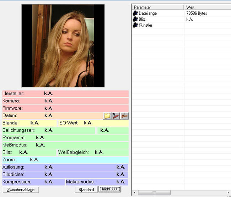
Task: Click the Standard button
Action: click(86, 190)
